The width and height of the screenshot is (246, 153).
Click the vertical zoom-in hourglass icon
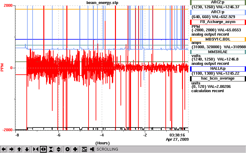coord(51,149)
